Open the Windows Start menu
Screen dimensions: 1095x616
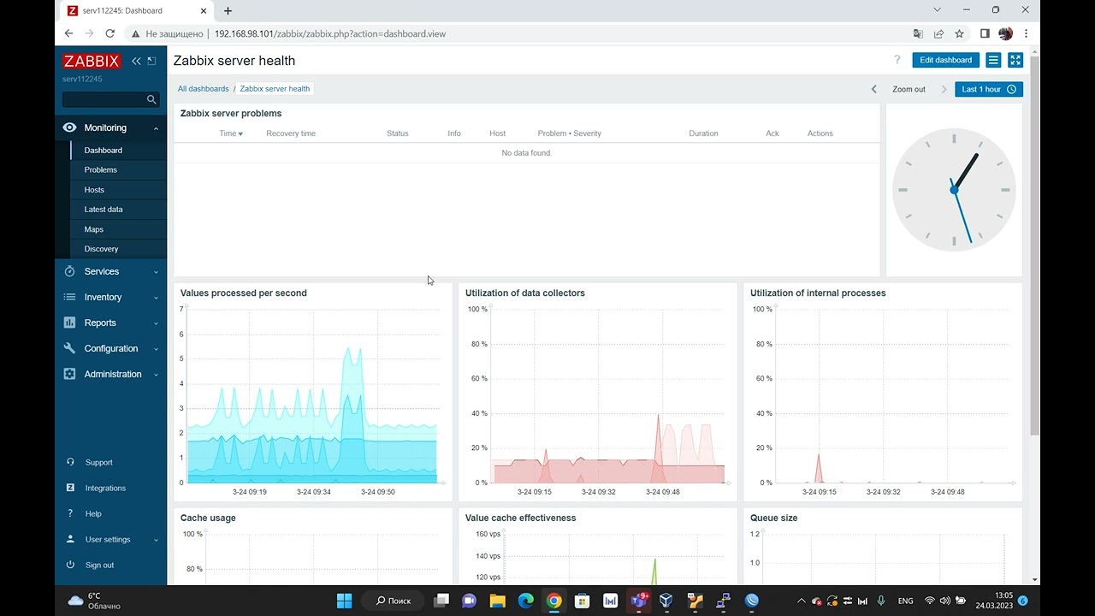pyautogui.click(x=345, y=601)
